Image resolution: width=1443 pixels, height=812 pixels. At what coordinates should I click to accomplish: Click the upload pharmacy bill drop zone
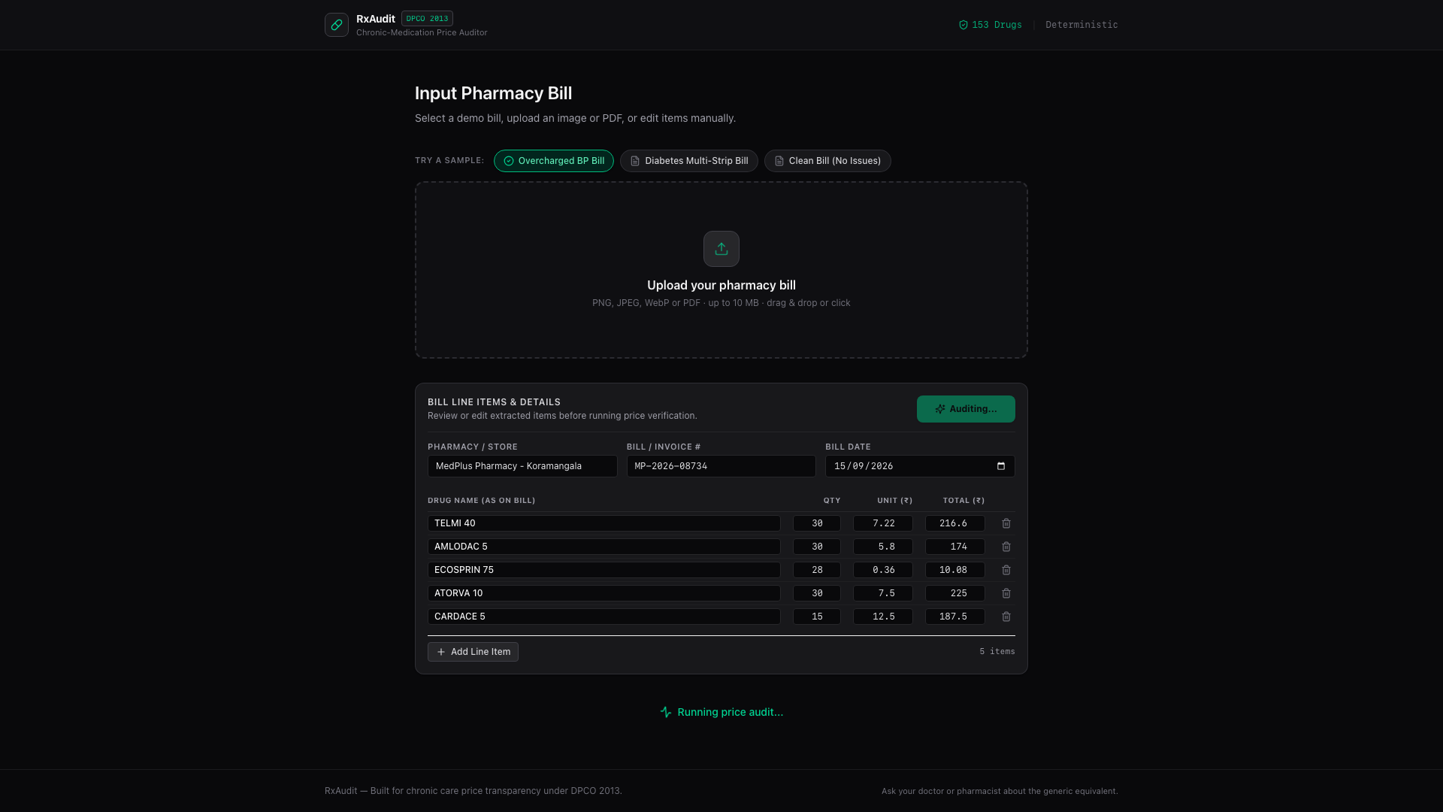721,270
